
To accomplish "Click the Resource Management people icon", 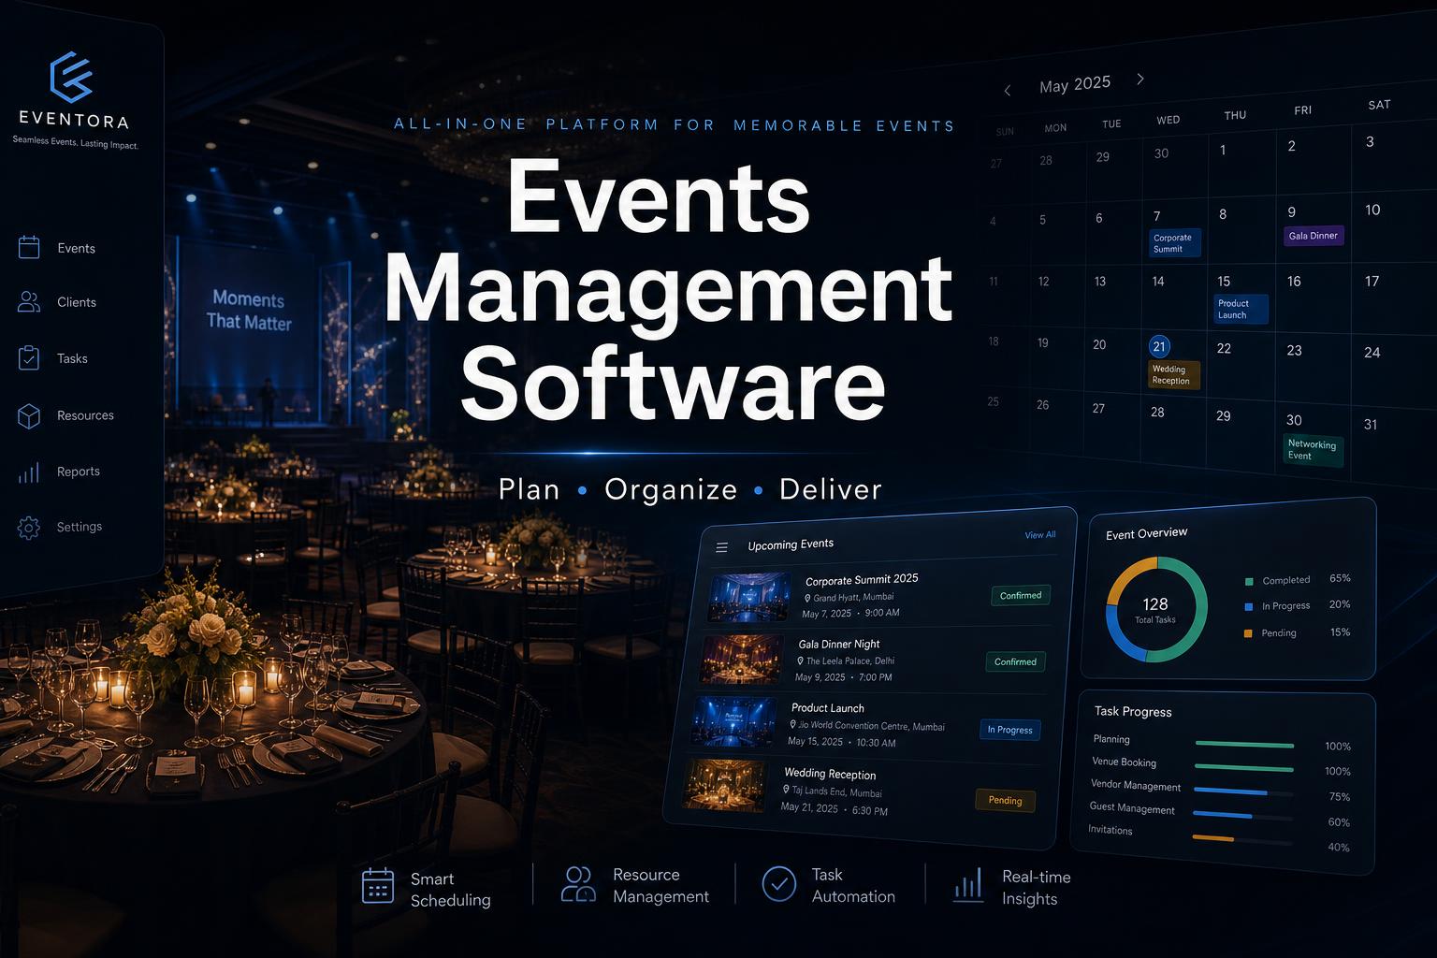I will point(578,884).
